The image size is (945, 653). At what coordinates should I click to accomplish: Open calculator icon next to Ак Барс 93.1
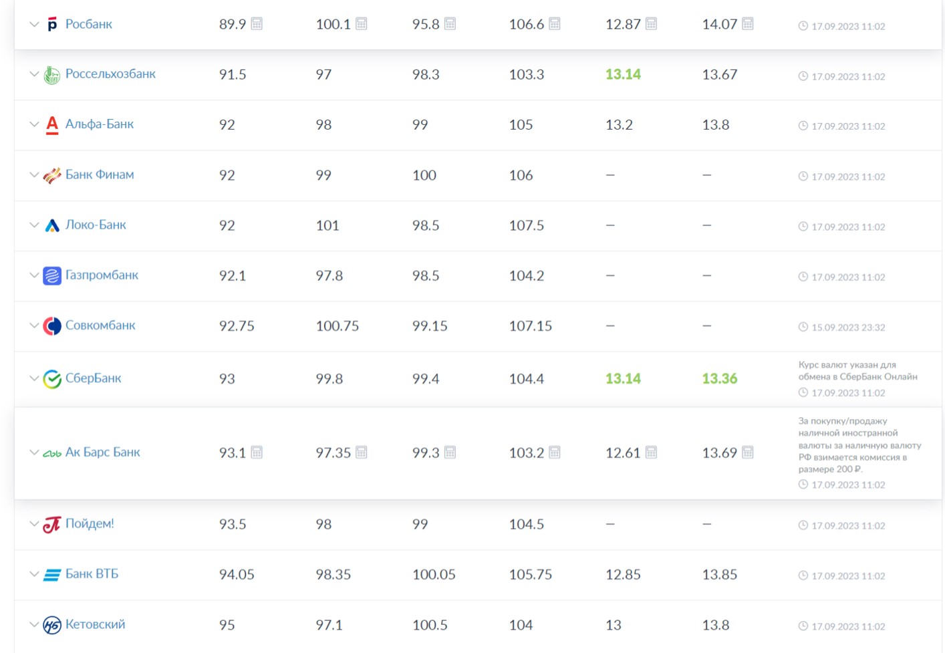(x=257, y=452)
